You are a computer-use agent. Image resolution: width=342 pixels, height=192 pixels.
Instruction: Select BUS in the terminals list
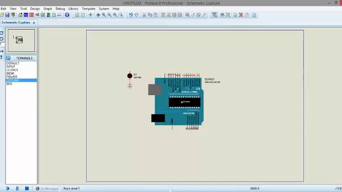tap(21, 84)
